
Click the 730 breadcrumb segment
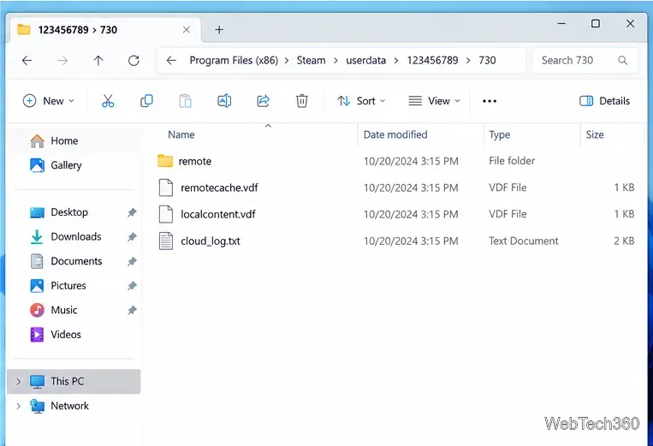(487, 61)
